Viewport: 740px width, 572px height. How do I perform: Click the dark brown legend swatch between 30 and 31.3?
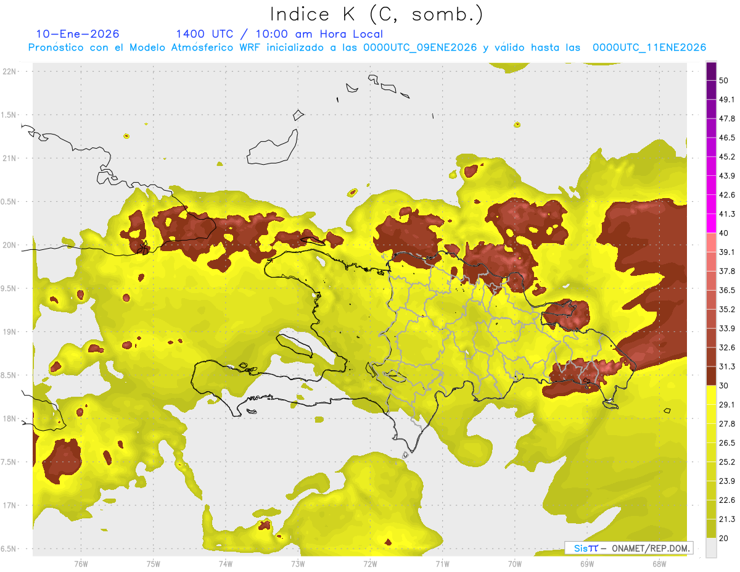pos(712,376)
